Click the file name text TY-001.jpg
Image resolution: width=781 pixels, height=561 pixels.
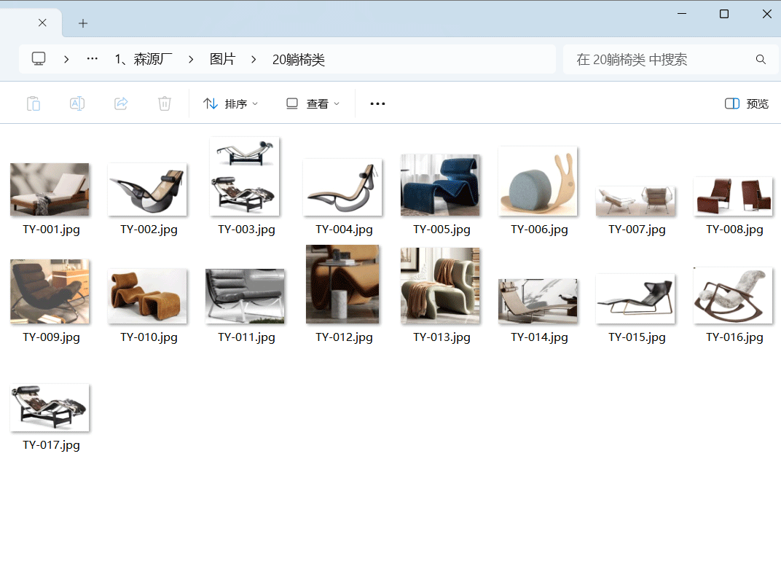pyautogui.click(x=51, y=229)
